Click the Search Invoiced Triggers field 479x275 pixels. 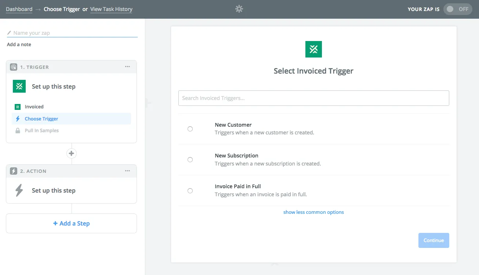(314, 98)
